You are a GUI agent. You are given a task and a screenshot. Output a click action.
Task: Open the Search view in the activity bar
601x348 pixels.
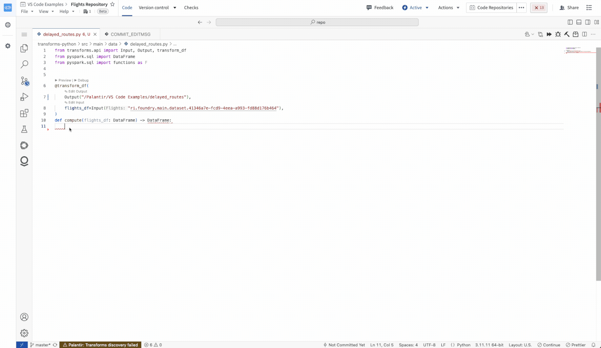tap(24, 64)
